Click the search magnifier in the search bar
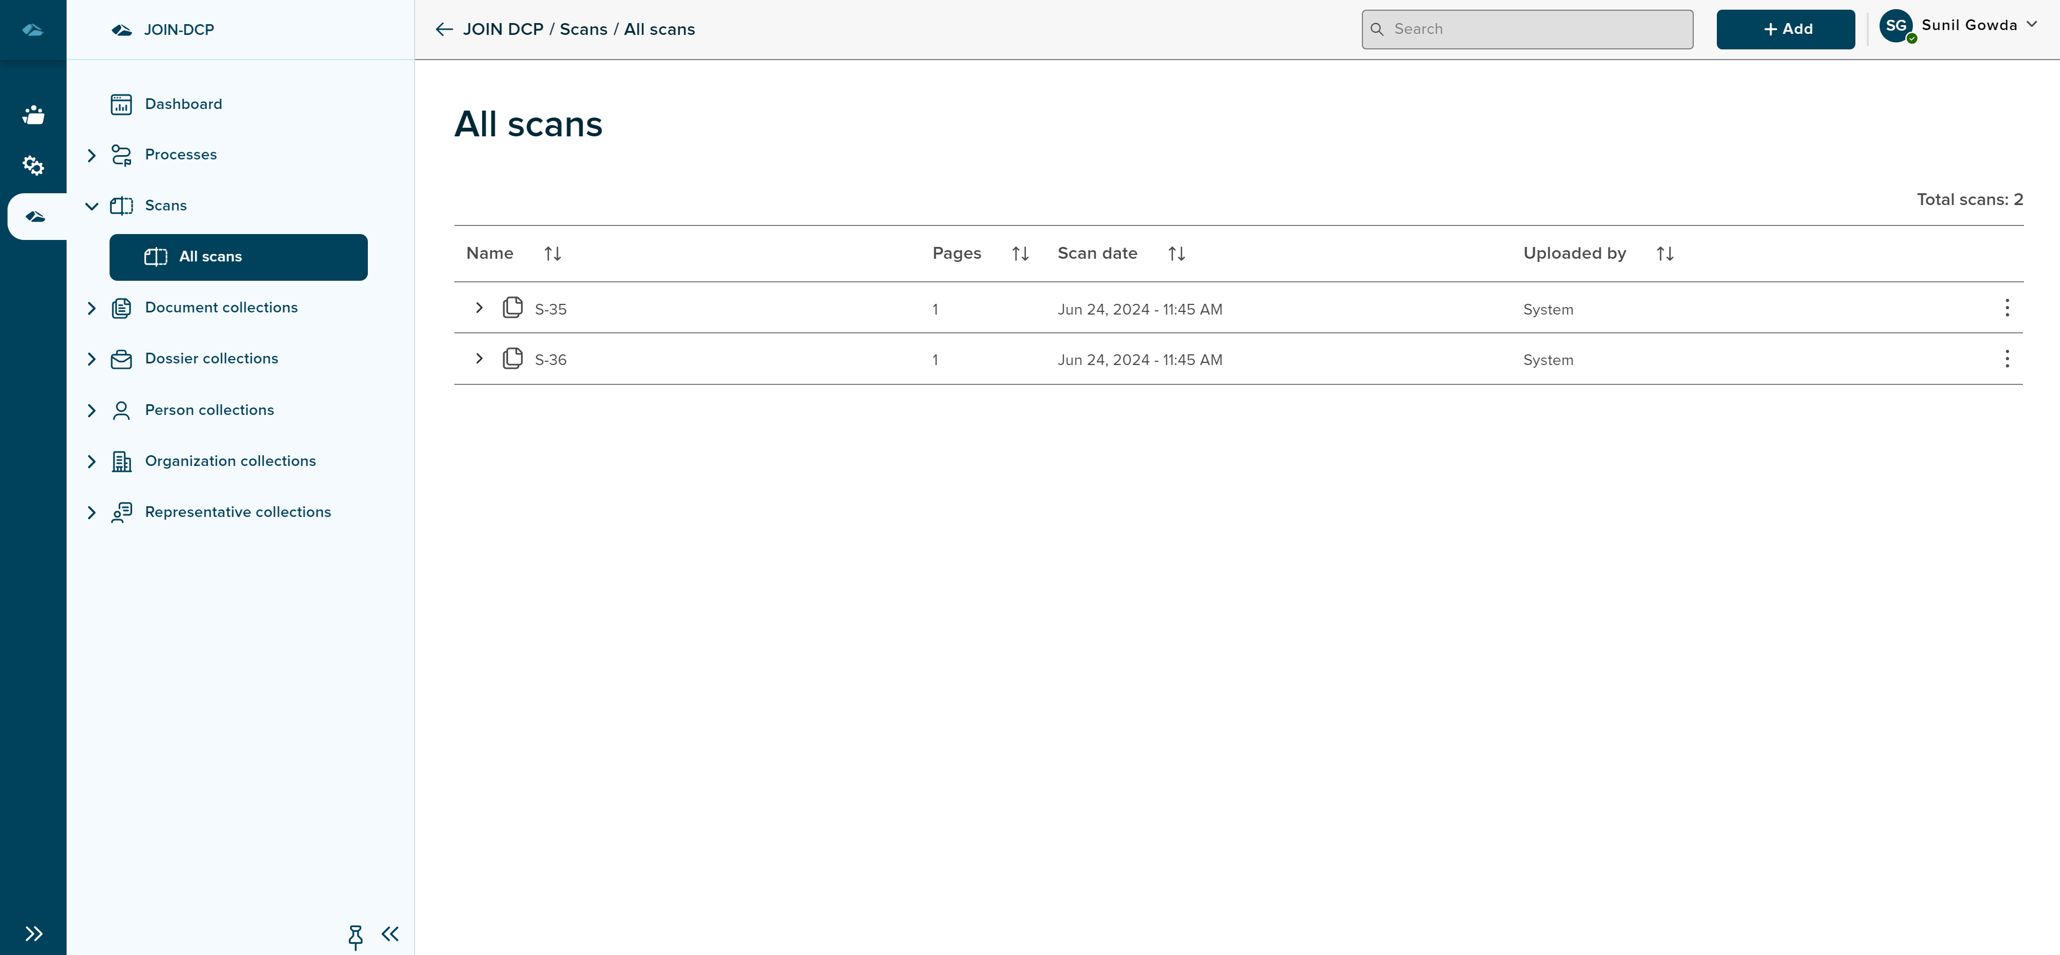This screenshot has width=2060, height=955. [1378, 29]
